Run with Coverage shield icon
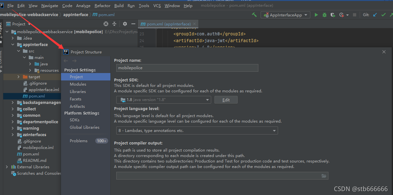The image size is (393, 195). coord(333,15)
